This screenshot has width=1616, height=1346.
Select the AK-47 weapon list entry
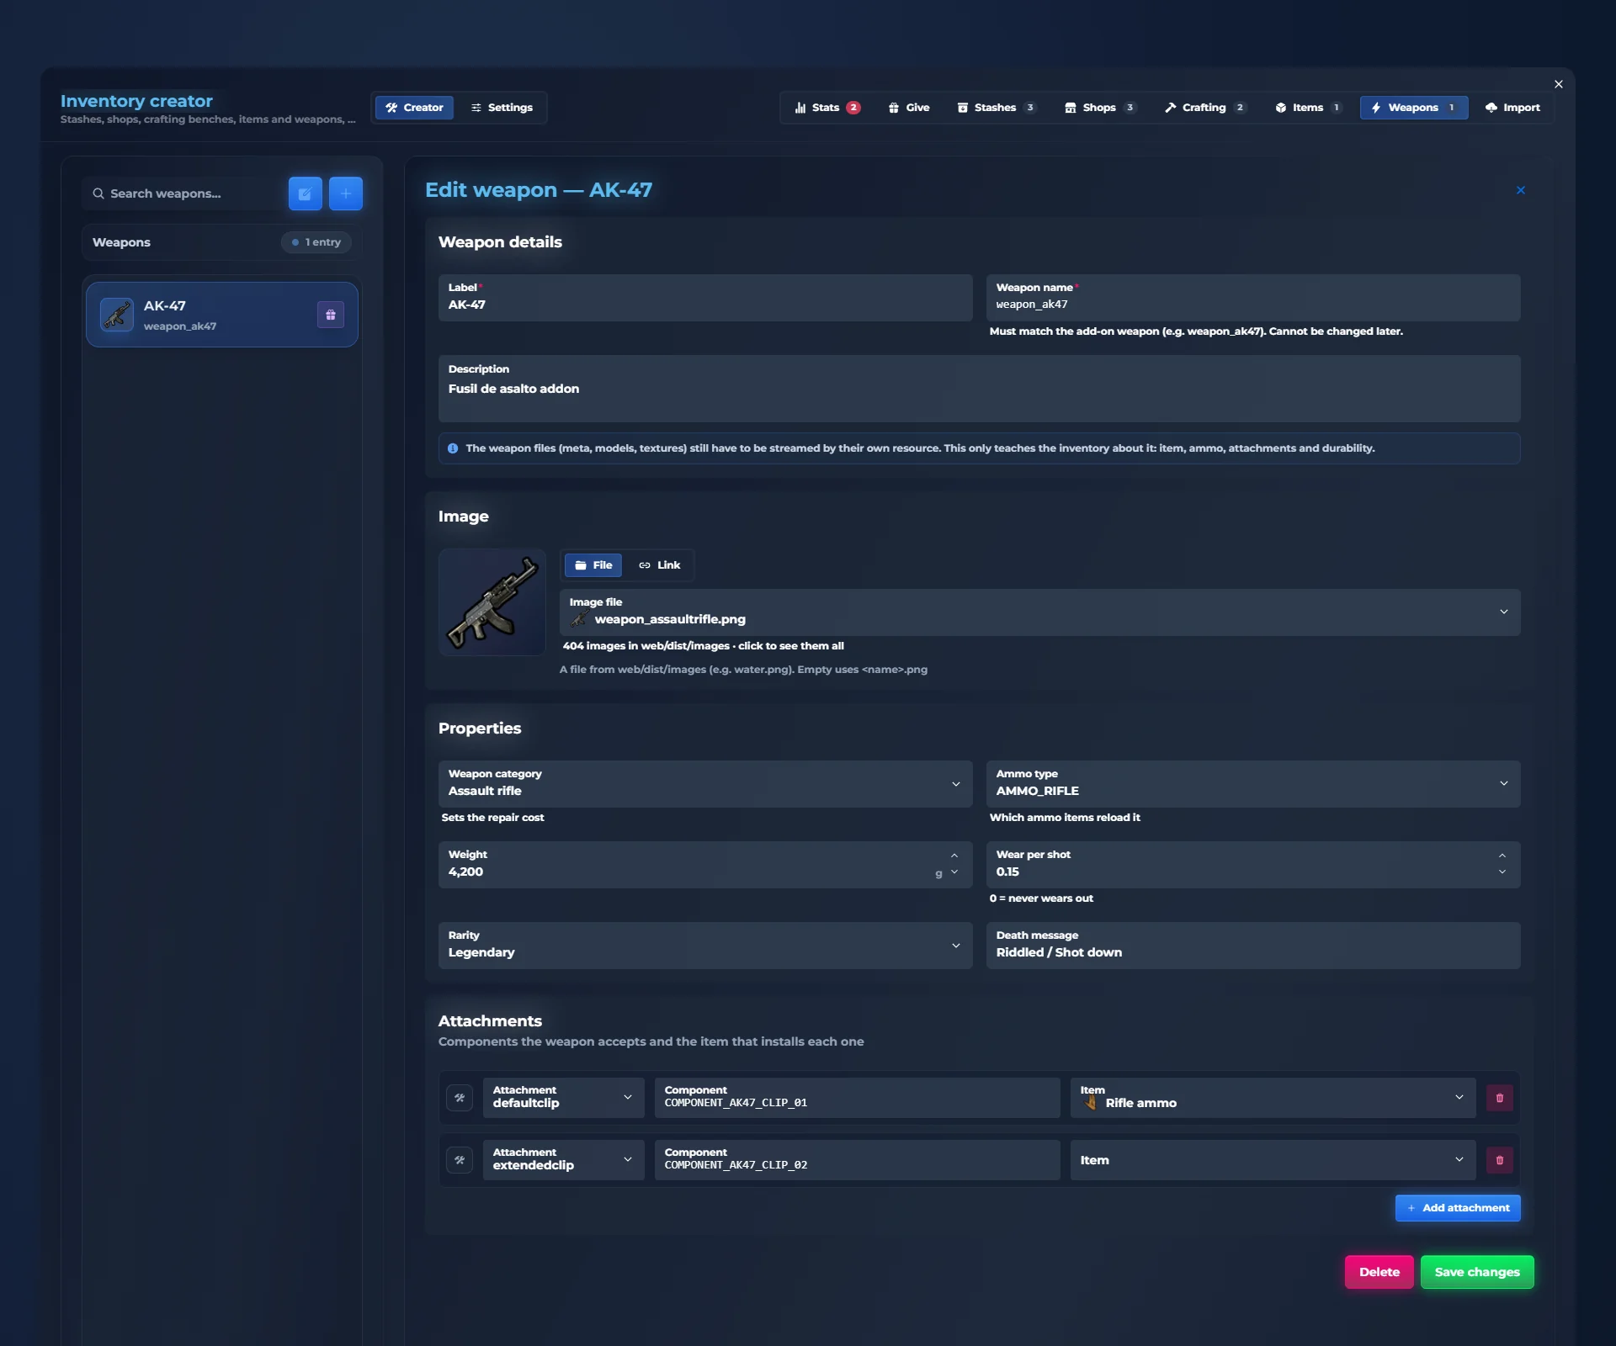point(222,315)
